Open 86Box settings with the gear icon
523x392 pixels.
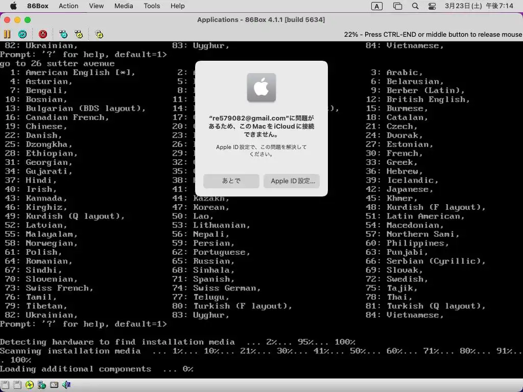(x=99, y=34)
